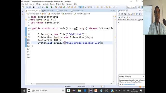Open the External Tools dropdown arrow

(58, 7)
